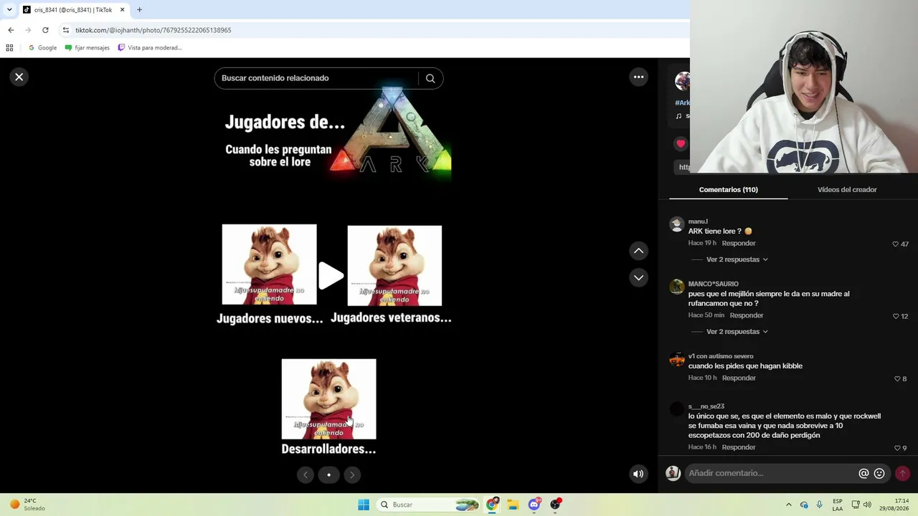The height and width of the screenshot is (516, 918).
Task: Open File Explorer from the taskbar
Action: [x=513, y=505]
